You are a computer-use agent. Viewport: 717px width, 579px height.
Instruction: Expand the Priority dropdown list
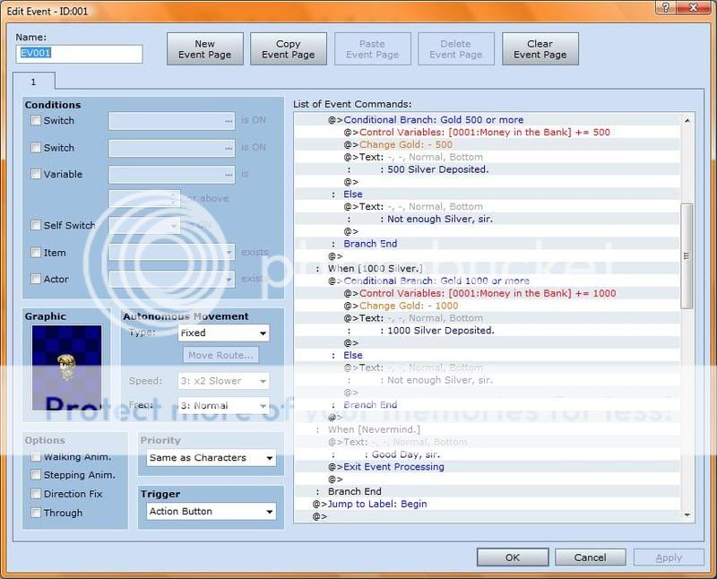click(212, 458)
